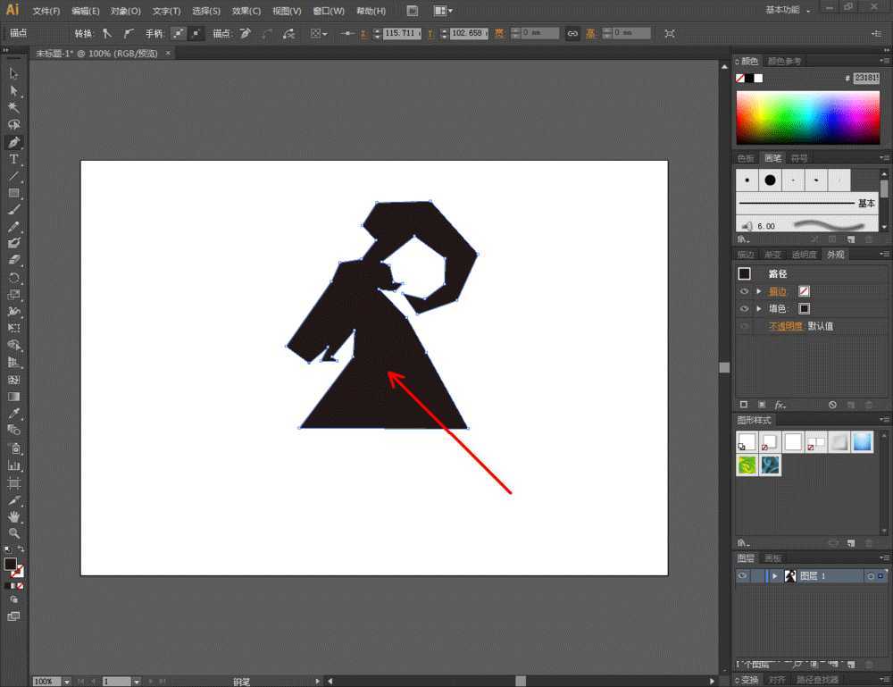Hide the 图层 1 layer visibility eye
893x687 pixels.
[742, 576]
